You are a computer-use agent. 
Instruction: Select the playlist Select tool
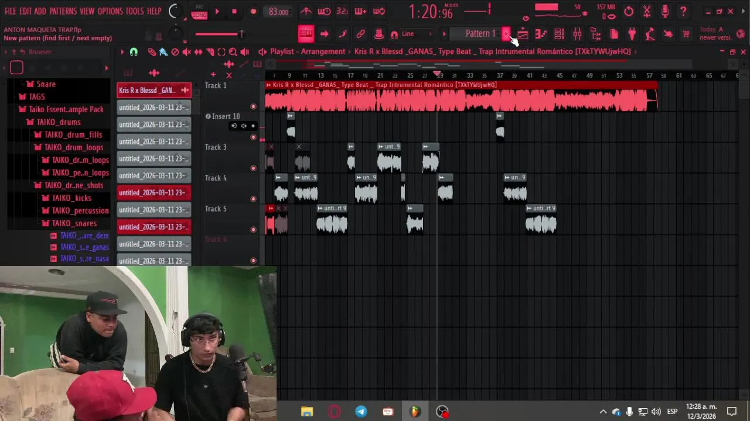[221, 52]
